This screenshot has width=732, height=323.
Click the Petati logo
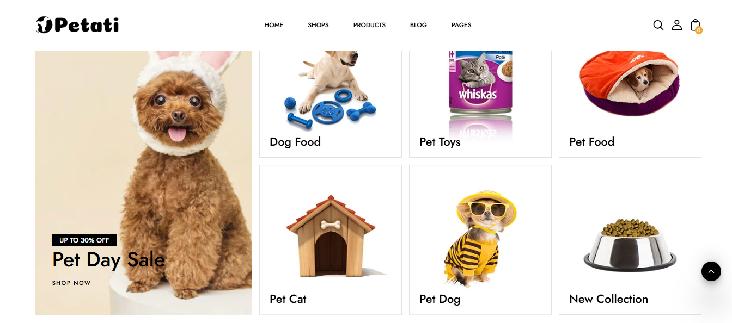click(77, 25)
